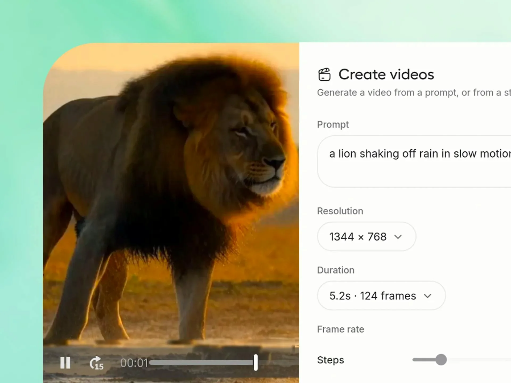511x383 pixels.
Task: Click into the prompt text field
Action: tap(414, 161)
